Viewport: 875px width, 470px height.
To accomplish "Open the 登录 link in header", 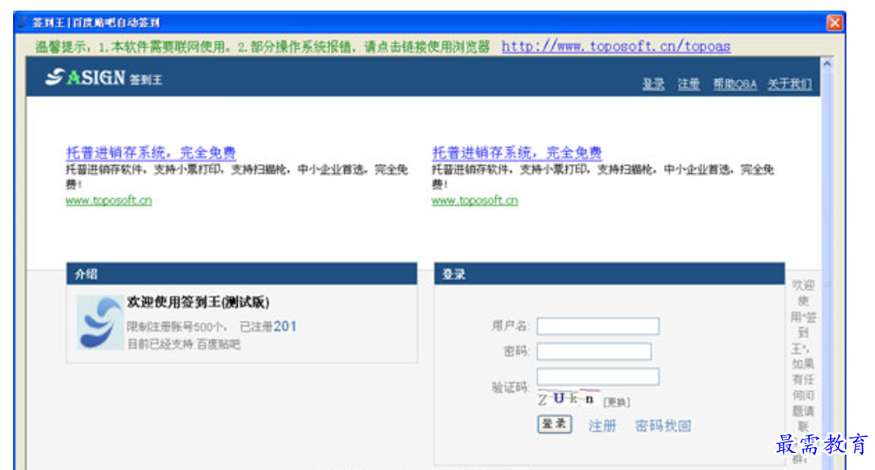I will tap(653, 84).
